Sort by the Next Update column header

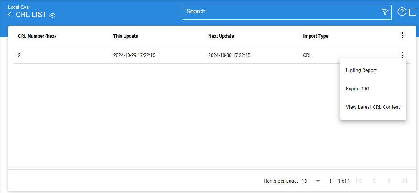[x=221, y=36]
